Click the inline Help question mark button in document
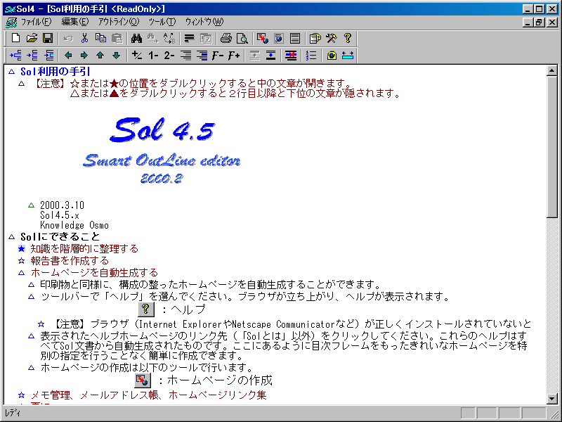The image size is (562, 422). (x=146, y=309)
